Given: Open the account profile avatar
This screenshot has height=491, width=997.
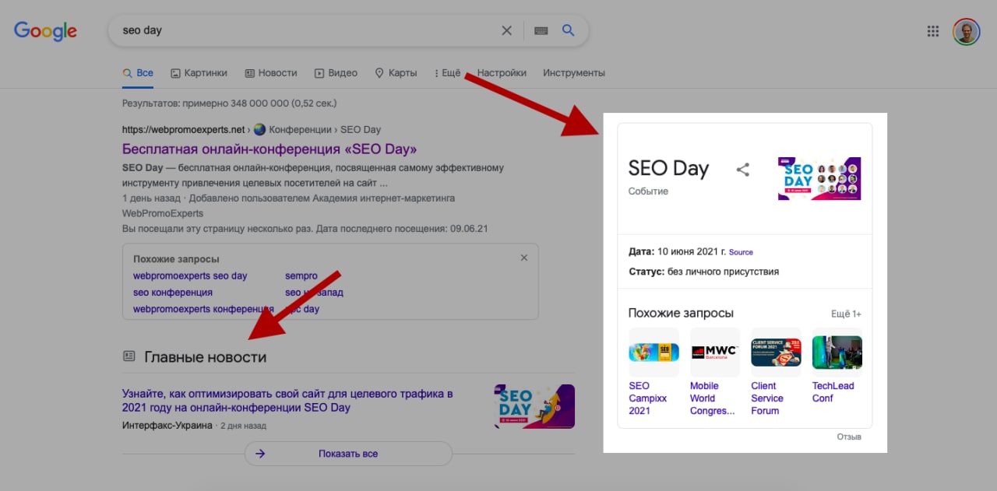Looking at the screenshot, I should click(967, 31).
